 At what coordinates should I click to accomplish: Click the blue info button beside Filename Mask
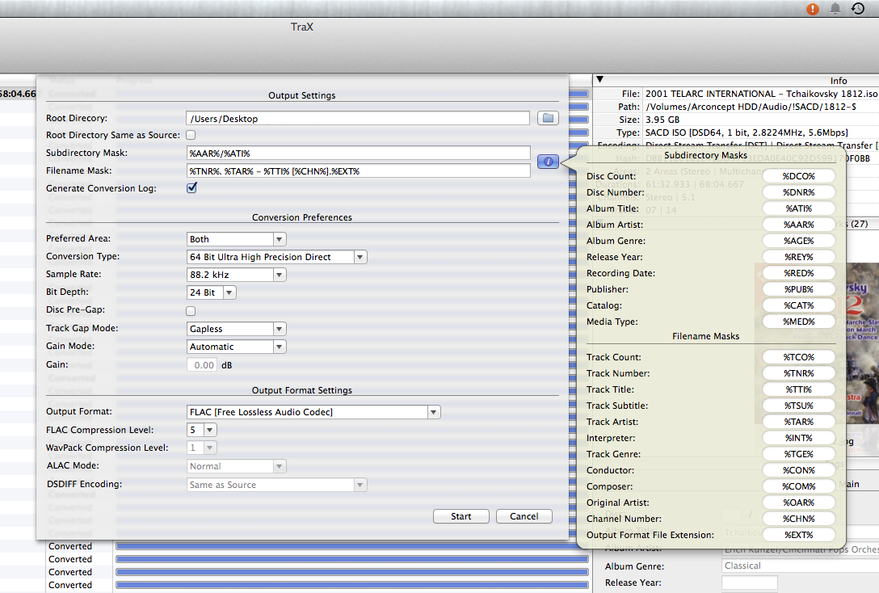pyautogui.click(x=548, y=162)
